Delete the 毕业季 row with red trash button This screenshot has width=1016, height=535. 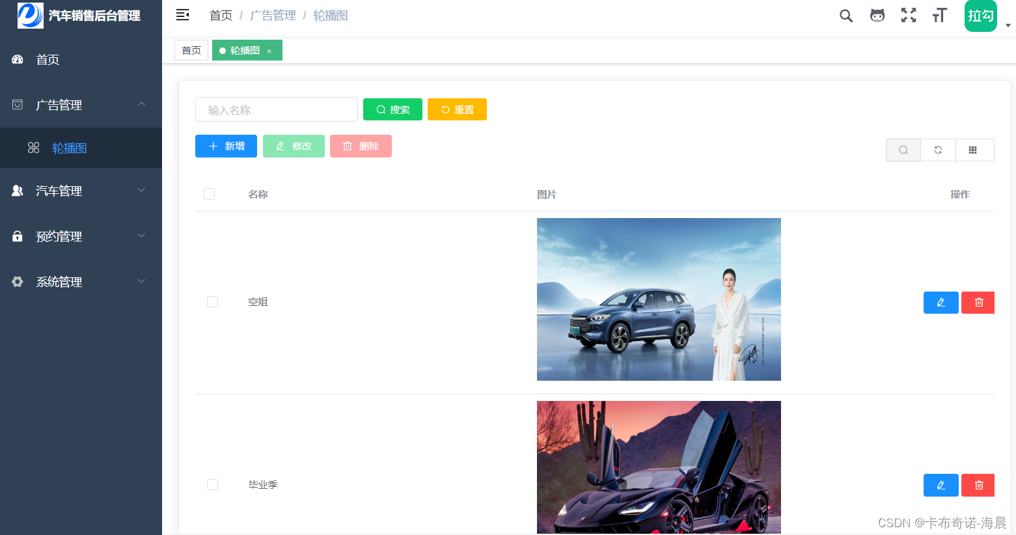pos(978,486)
